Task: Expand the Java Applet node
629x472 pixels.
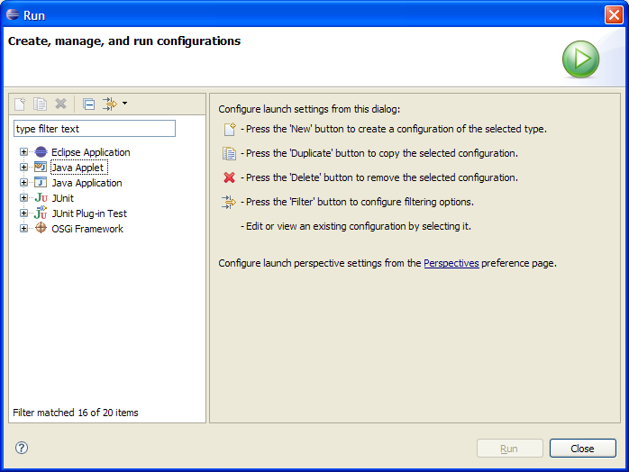Action: click(x=23, y=168)
